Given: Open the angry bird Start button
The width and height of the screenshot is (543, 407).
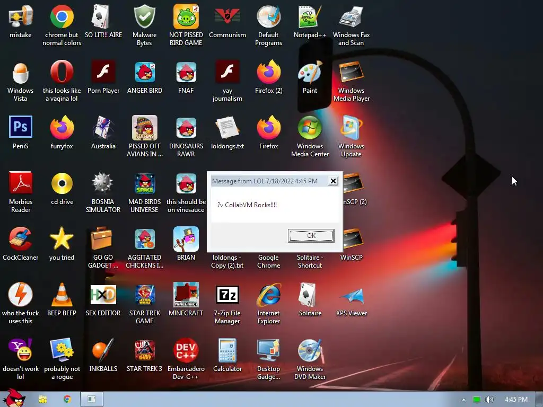Looking at the screenshot, I should pos(14,398).
